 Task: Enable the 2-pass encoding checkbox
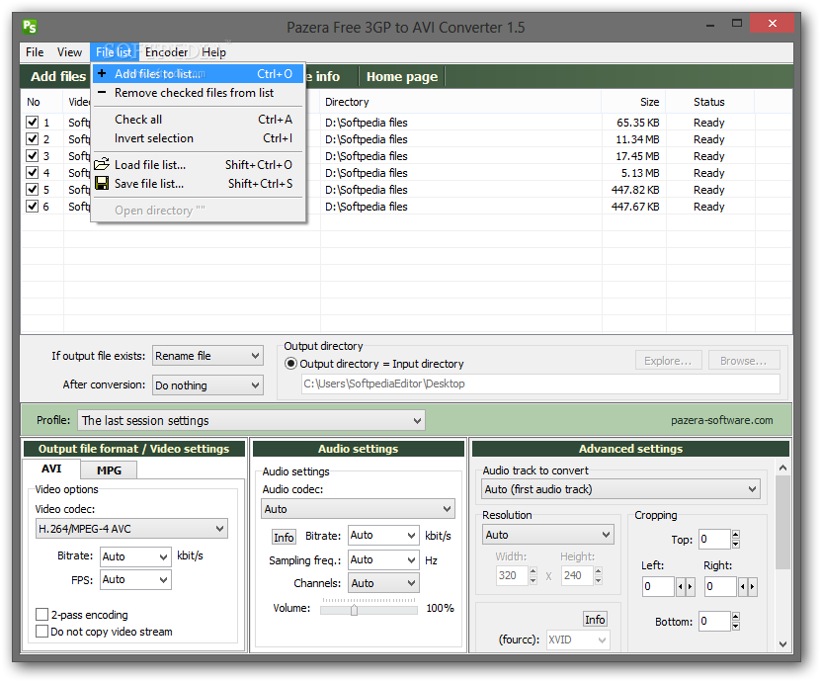pyautogui.click(x=41, y=614)
